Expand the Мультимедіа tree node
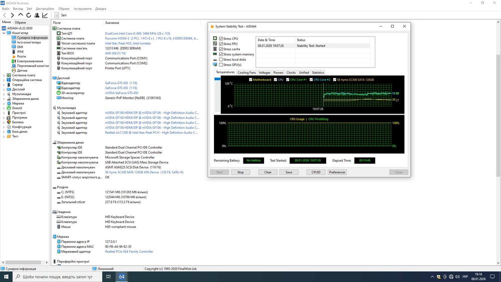Screen dimensions: 501x282 (4, 94)
